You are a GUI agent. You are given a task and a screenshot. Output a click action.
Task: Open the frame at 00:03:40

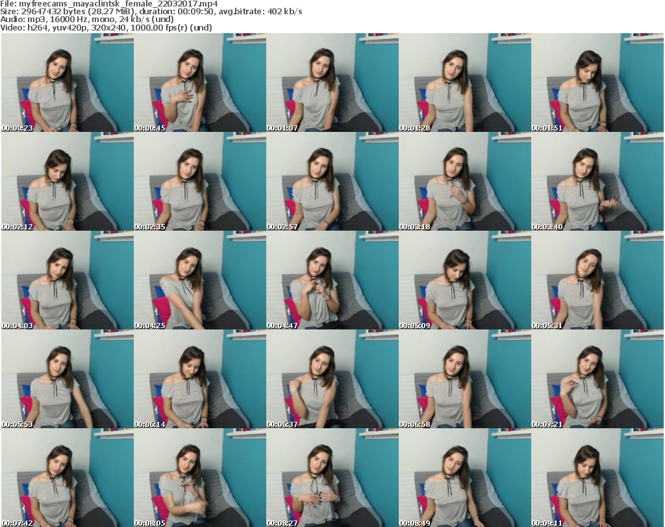pyautogui.click(x=597, y=181)
